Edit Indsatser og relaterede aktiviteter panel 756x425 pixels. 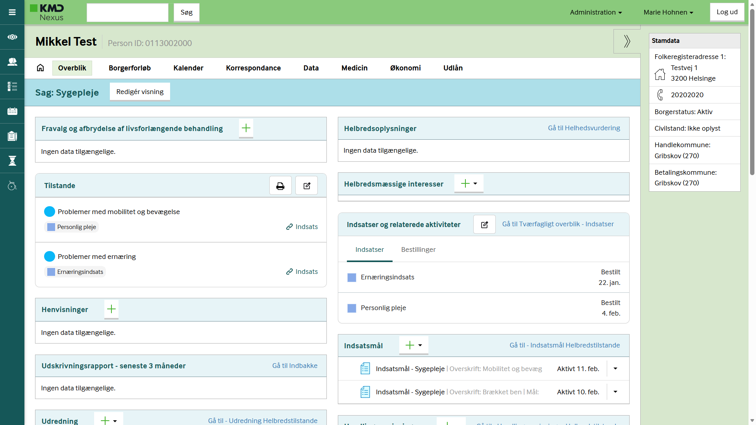(484, 225)
